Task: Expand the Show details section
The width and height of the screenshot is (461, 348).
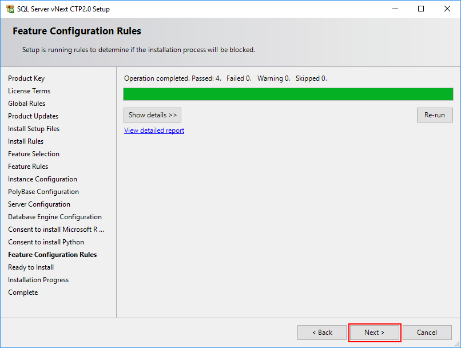Action: tap(152, 114)
